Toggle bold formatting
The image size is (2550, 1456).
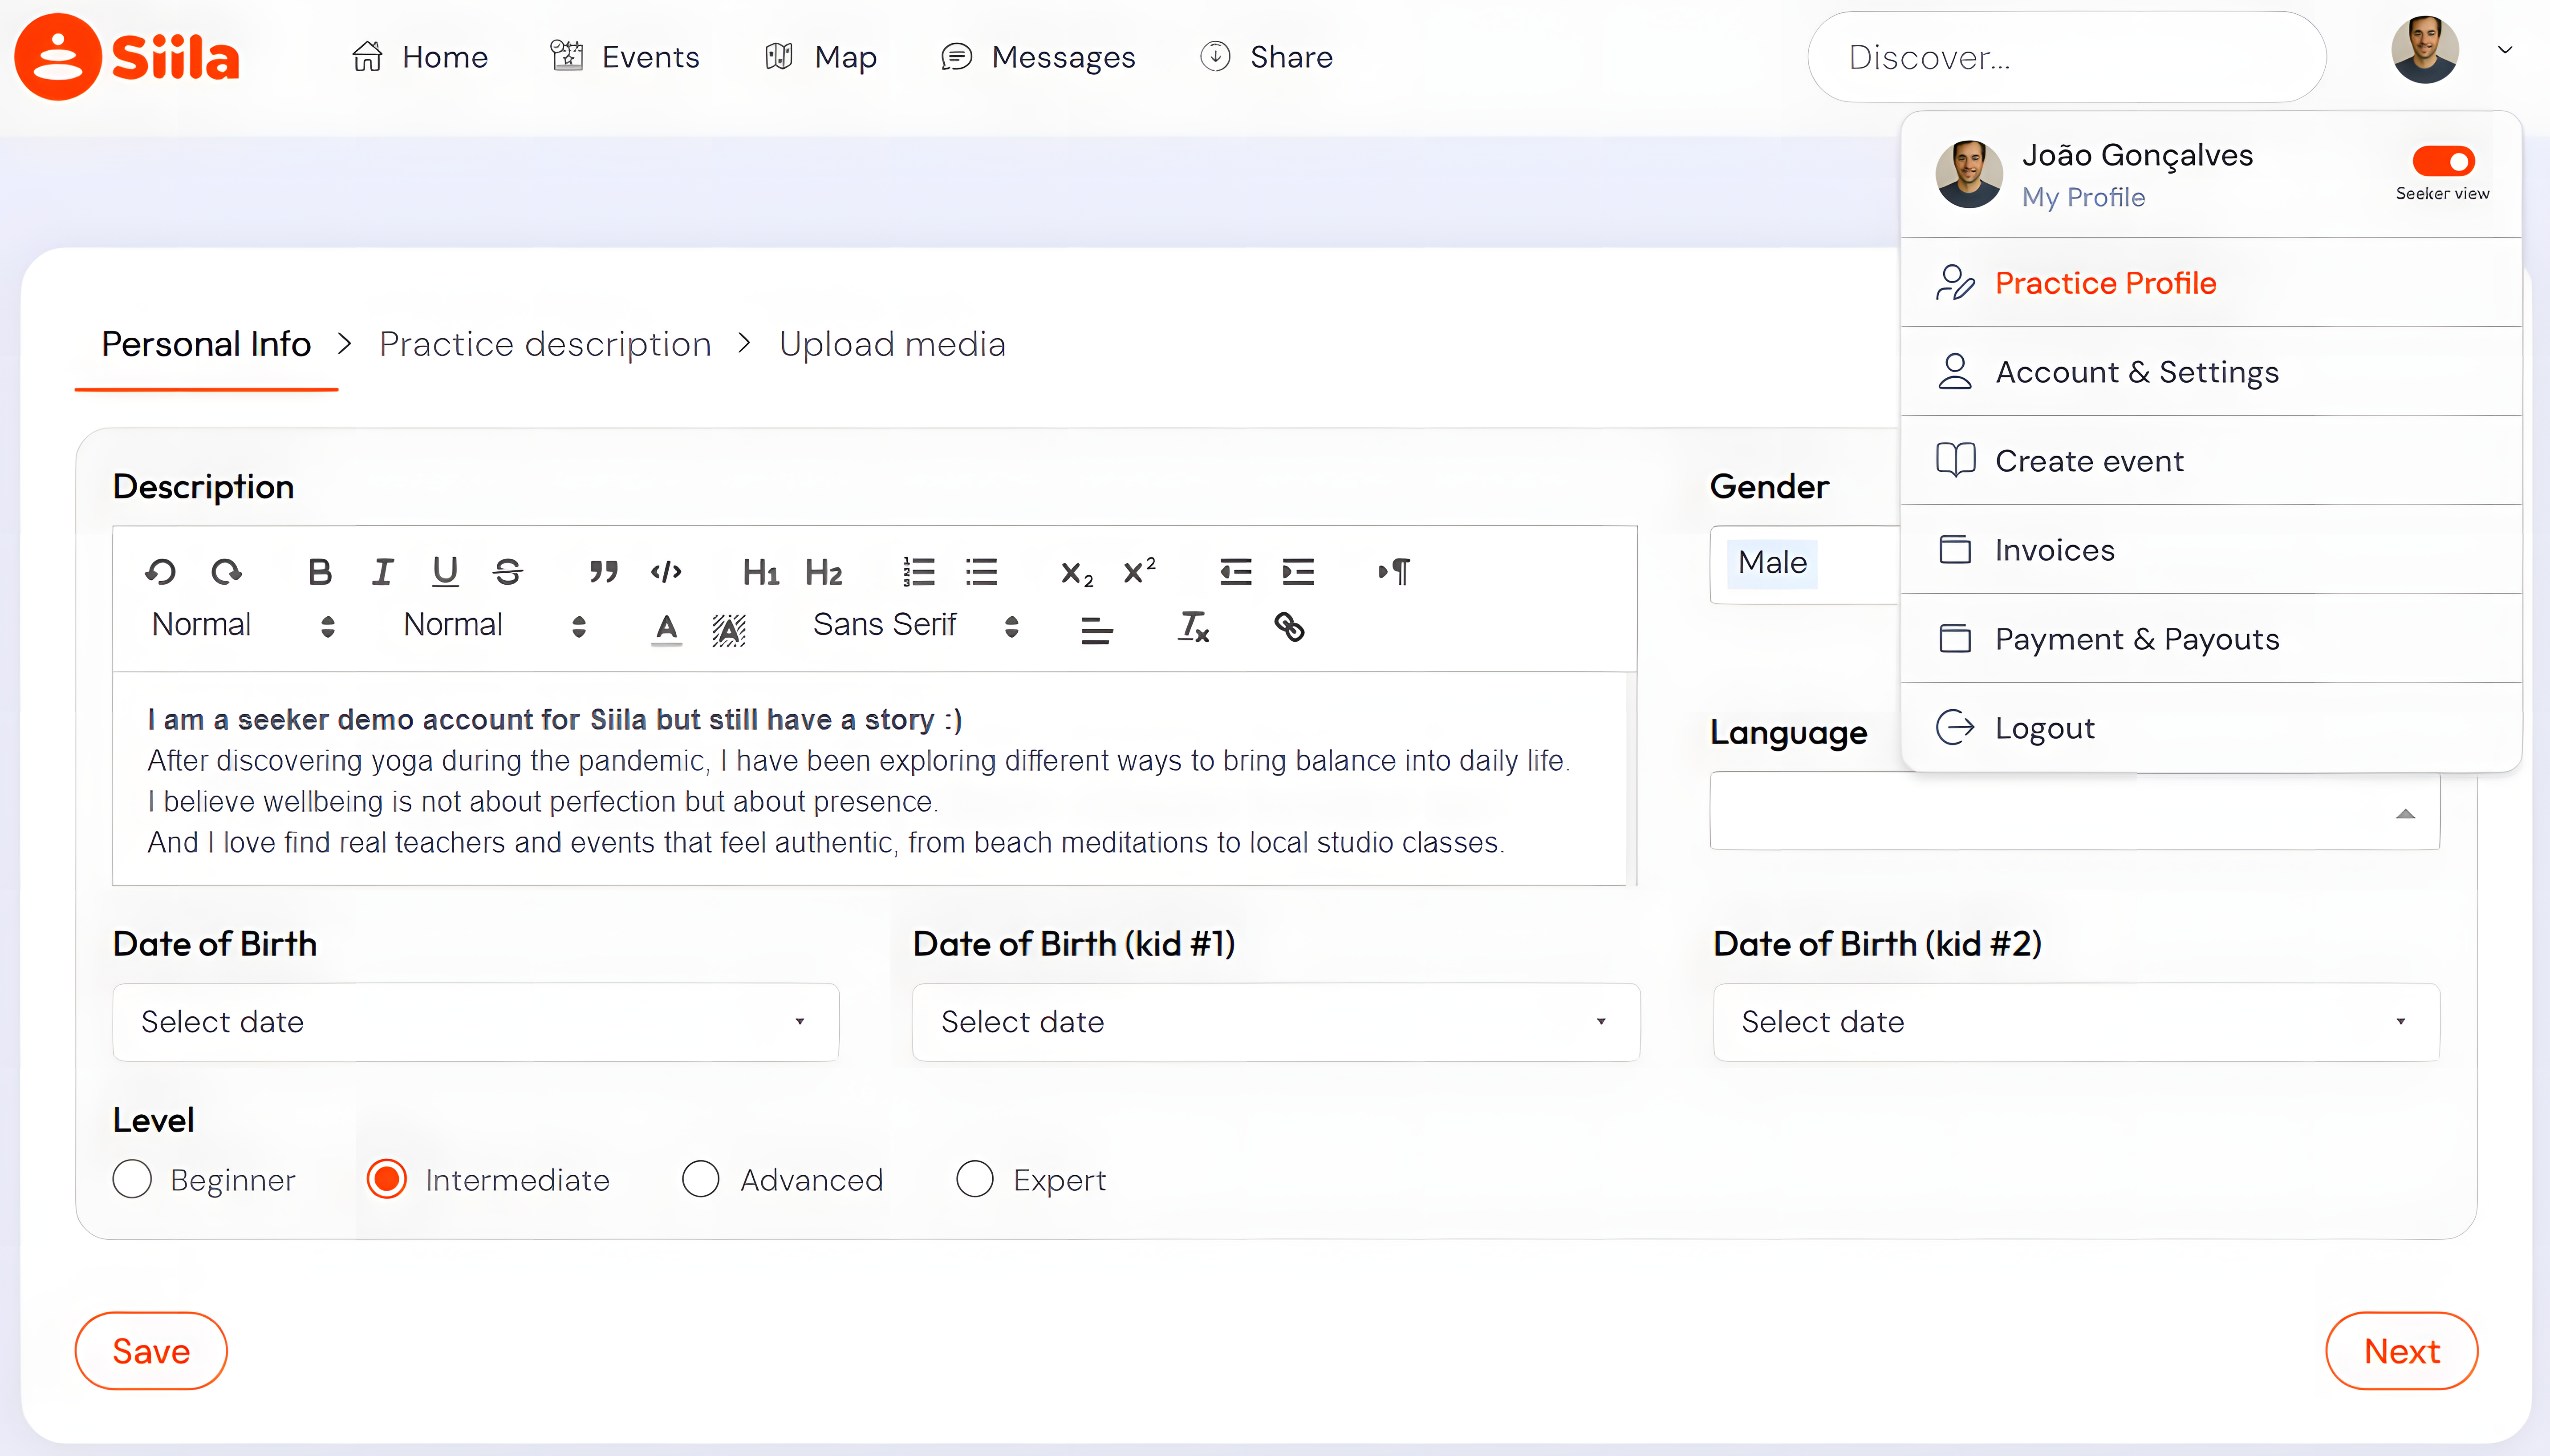click(319, 572)
